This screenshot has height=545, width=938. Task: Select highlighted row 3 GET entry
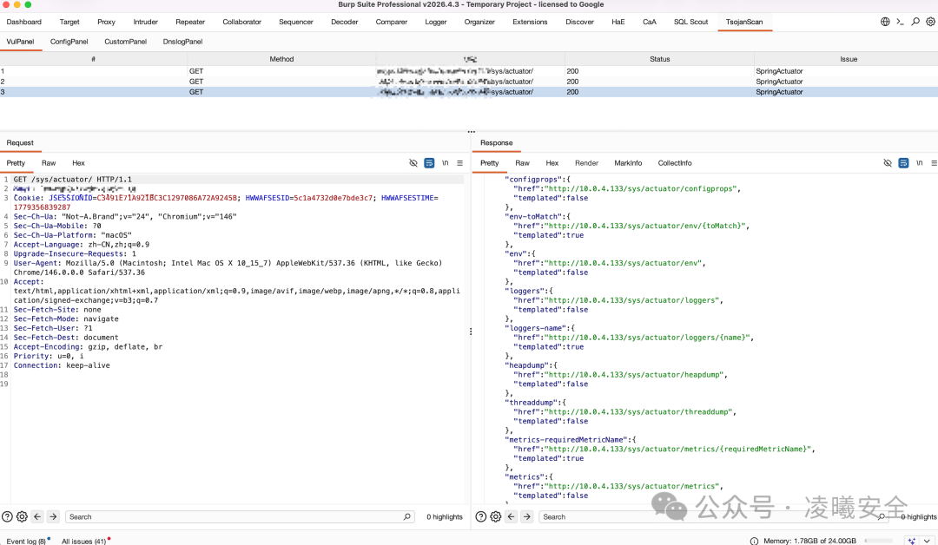pyautogui.click(x=469, y=92)
